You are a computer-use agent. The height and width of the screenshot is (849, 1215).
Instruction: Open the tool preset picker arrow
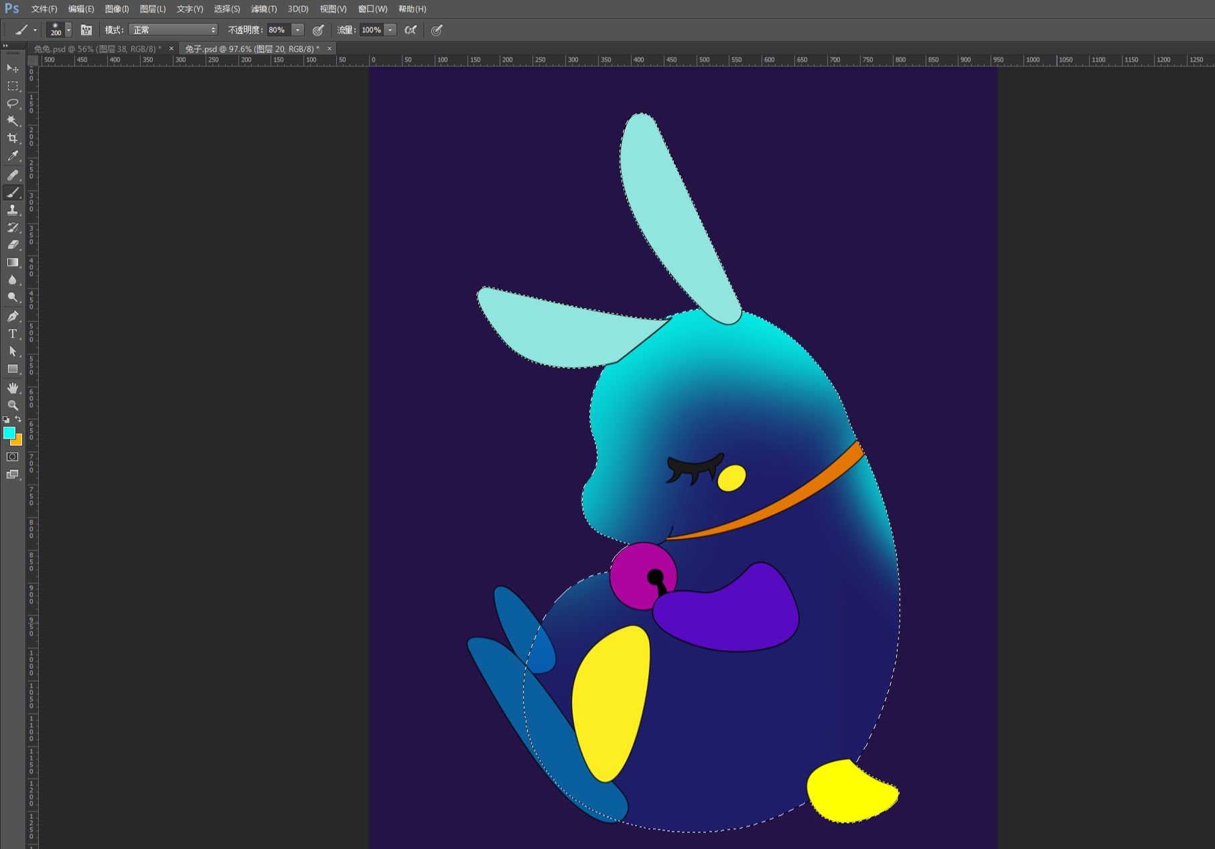tap(35, 30)
